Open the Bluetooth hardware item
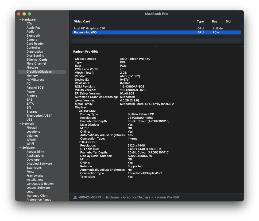Screen dimensions: 259x221 [x=33, y=35]
